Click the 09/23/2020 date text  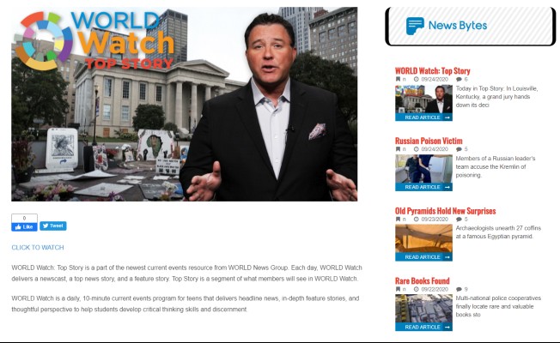435,219
